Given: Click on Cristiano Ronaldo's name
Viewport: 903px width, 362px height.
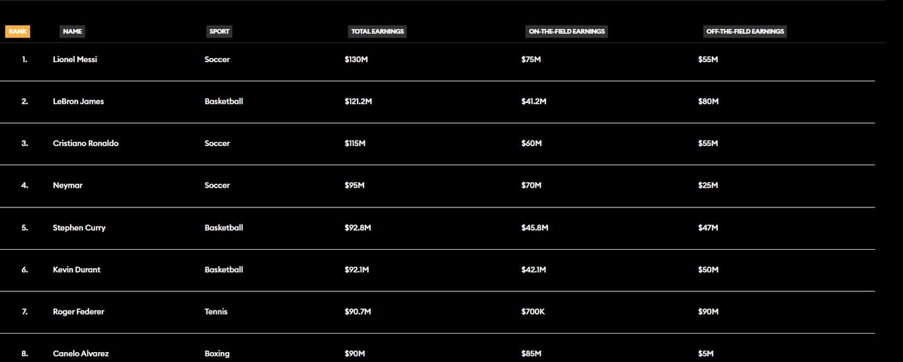Looking at the screenshot, I should (x=85, y=143).
